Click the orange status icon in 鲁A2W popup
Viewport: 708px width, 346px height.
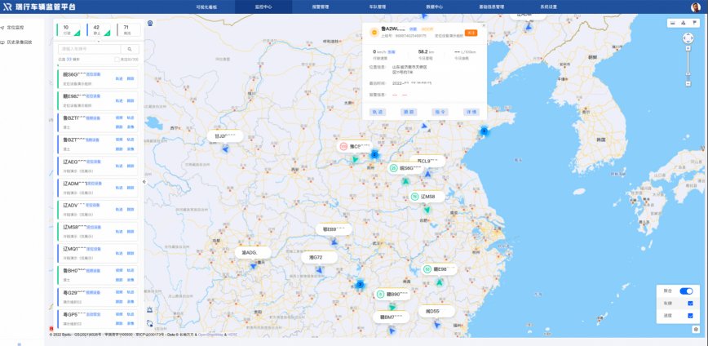pyautogui.click(x=374, y=32)
